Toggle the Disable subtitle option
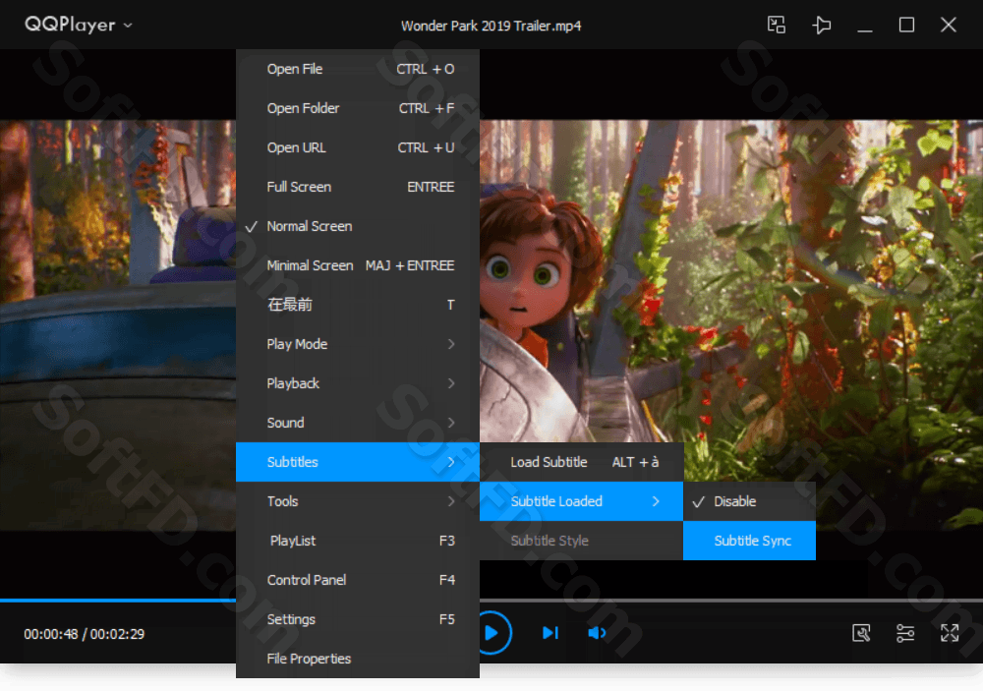This screenshot has height=691, width=983. 749,501
